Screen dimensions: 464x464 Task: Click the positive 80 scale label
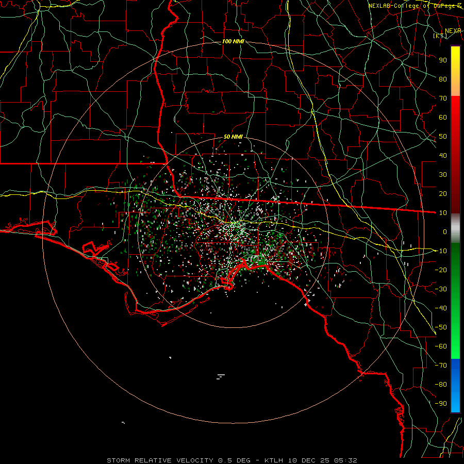tap(443, 79)
